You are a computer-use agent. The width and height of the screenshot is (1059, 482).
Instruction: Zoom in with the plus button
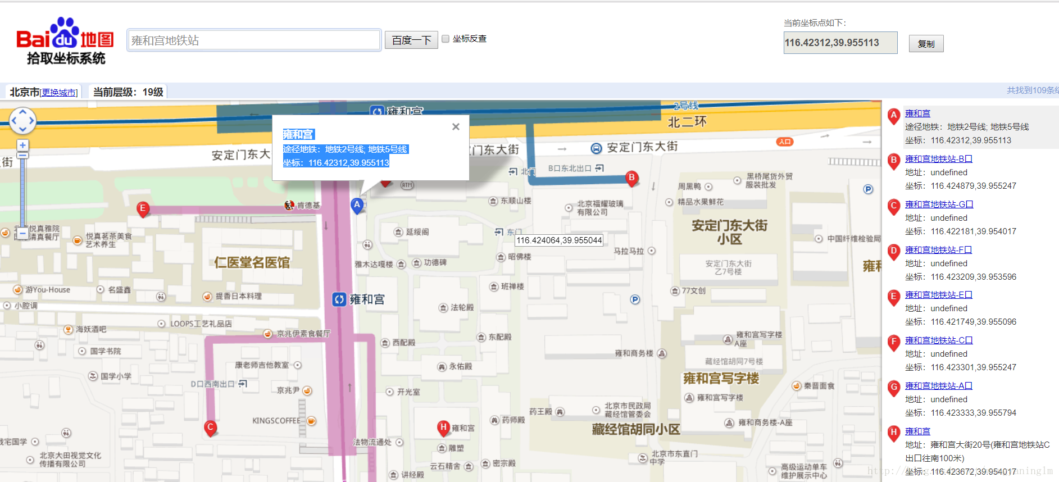pyautogui.click(x=22, y=145)
